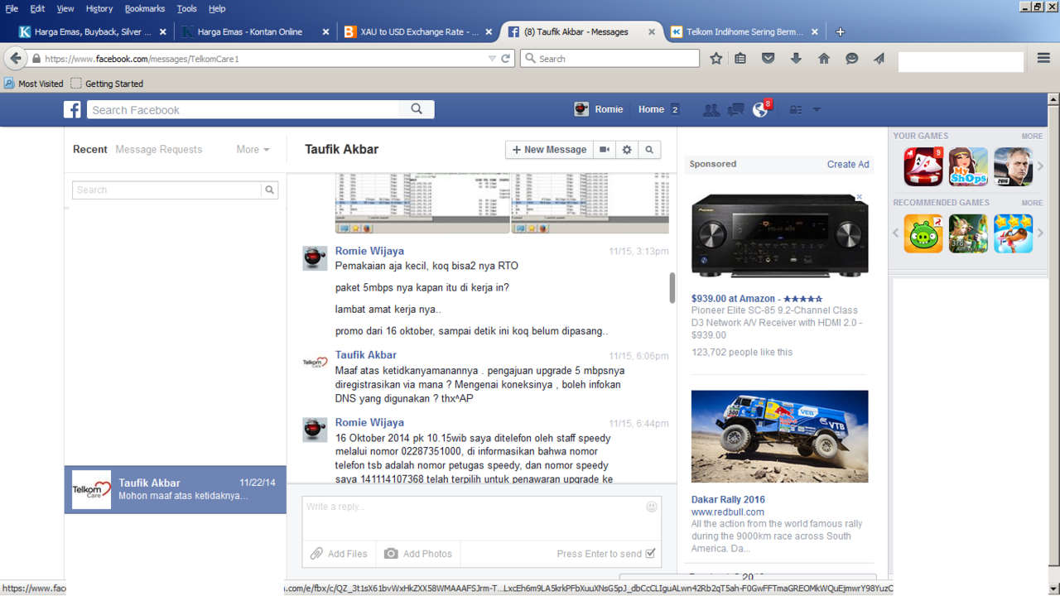
Task: Click the Firefox chat bubble icon
Action: pyautogui.click(x=851, y=59)
